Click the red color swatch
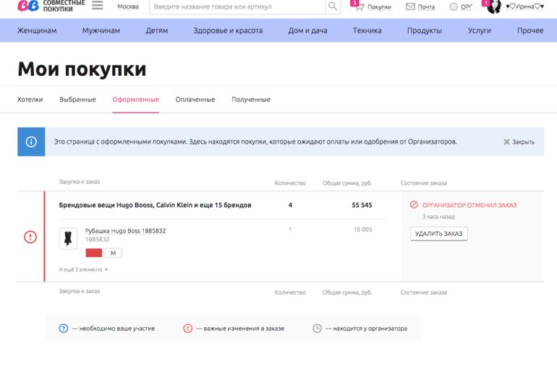Viewport: 557px width, 366px height. pos(94,253)
